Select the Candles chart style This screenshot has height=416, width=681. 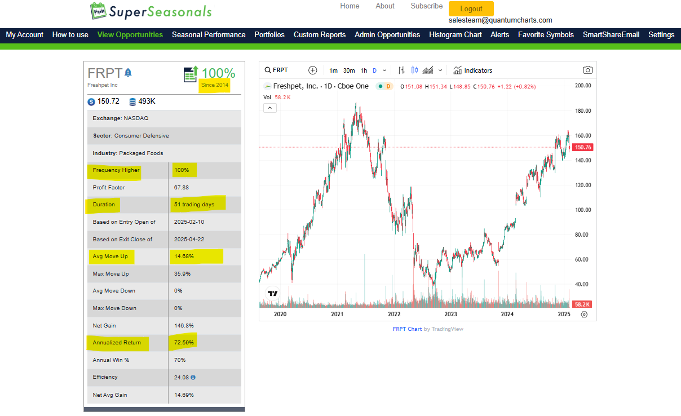(415, 70)
